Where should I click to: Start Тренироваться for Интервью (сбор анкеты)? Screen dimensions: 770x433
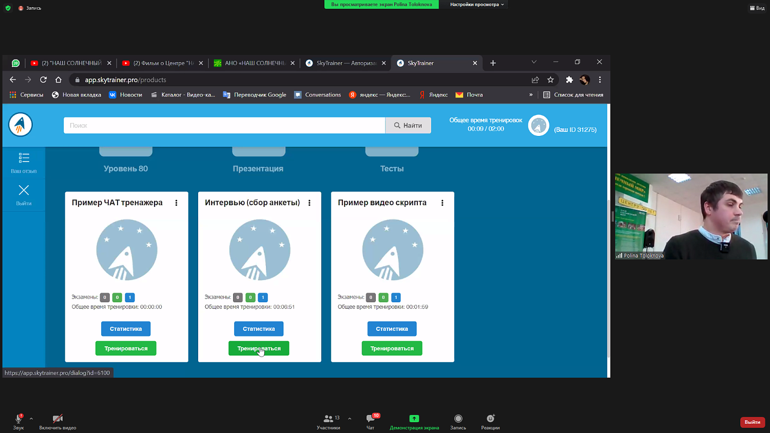coord(259,348)
